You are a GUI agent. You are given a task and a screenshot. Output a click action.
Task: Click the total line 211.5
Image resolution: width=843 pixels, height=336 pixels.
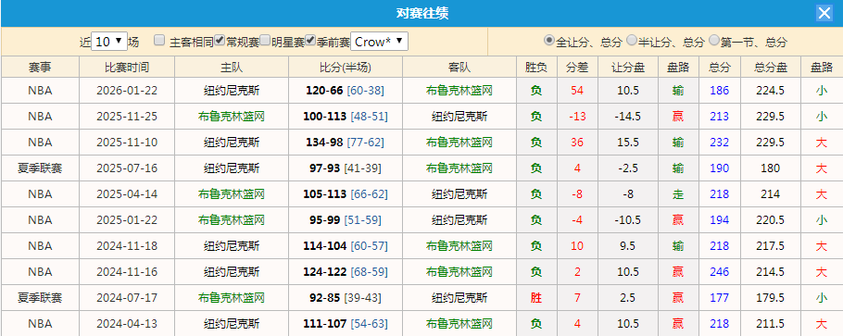click(x=771, y=324)
